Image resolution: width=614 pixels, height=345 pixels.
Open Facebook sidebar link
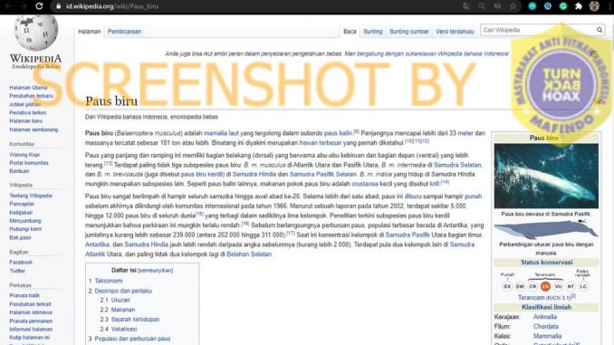[21, 262]
